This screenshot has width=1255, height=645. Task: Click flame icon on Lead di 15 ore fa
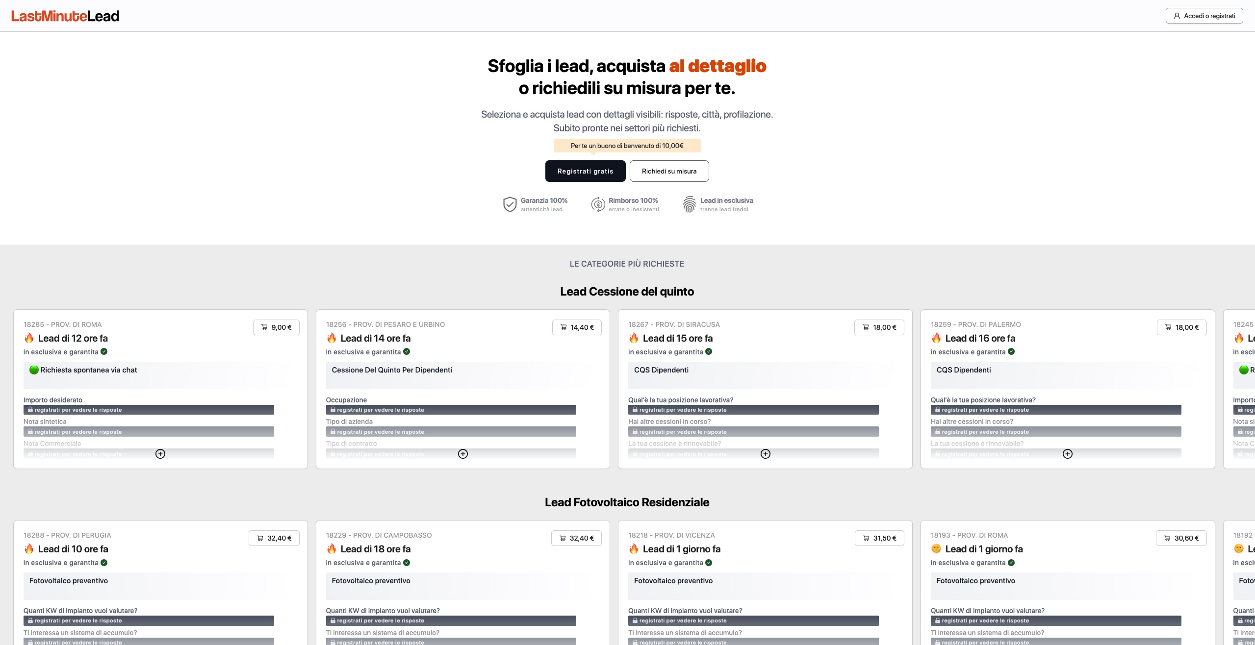pos(634,338)
